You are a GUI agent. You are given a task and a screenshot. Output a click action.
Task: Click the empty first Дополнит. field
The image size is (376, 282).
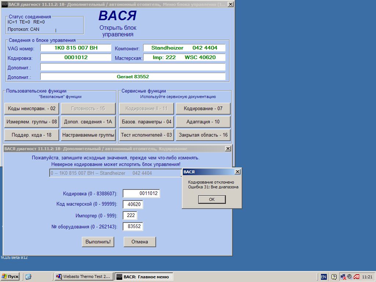click(133, 67)
